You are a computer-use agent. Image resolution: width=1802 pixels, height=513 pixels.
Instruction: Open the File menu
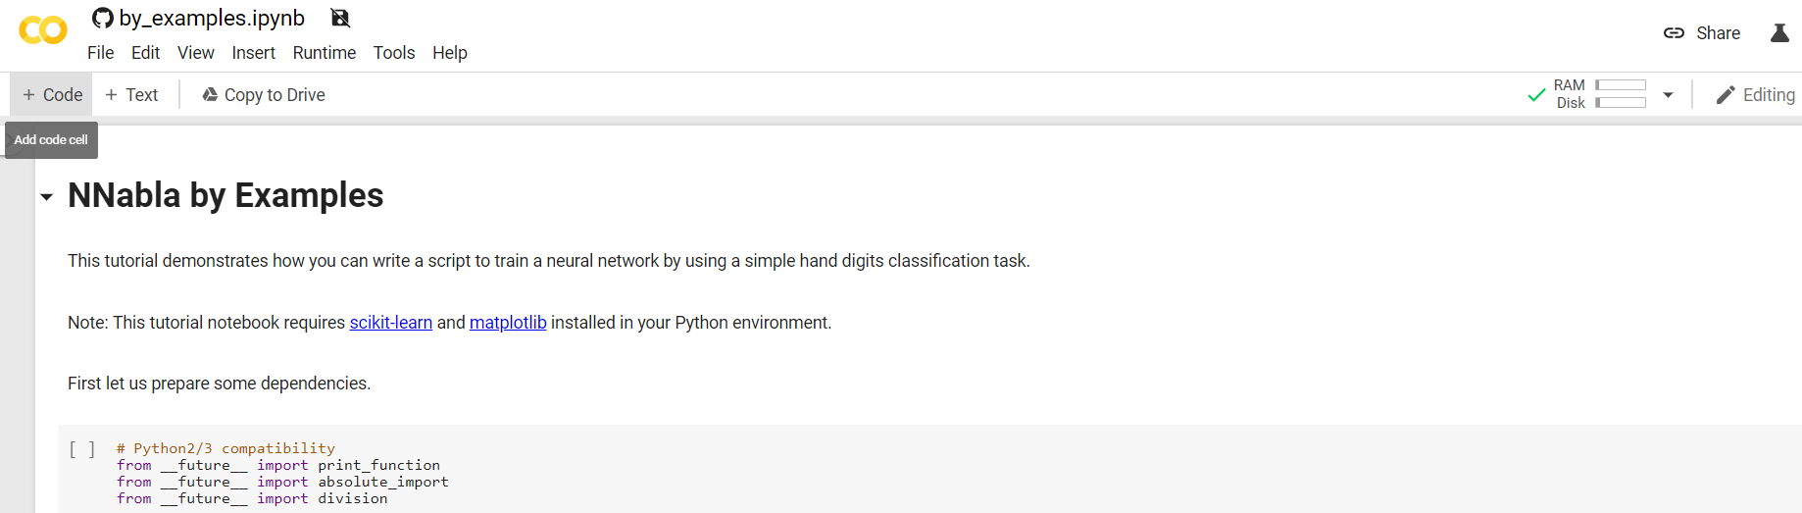click(x=100, y=53)
